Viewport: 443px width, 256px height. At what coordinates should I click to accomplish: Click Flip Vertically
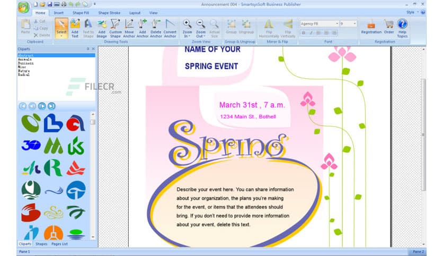[x=288, y=28]
